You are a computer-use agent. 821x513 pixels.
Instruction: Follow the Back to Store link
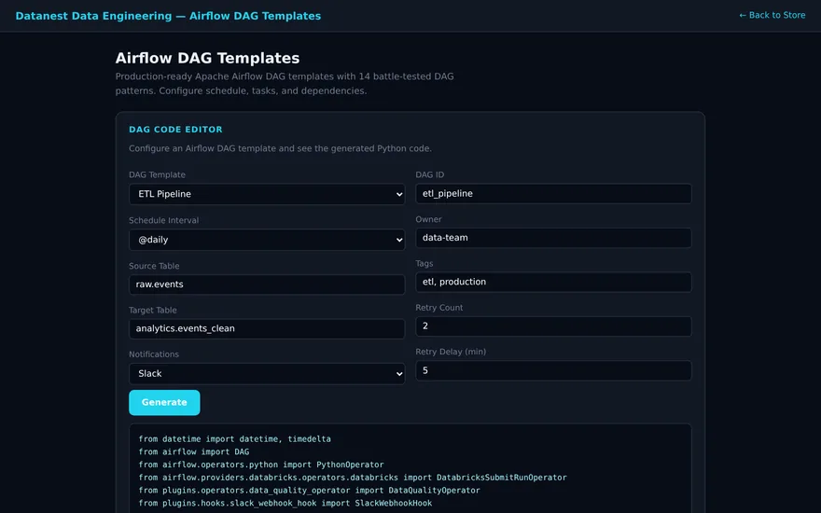[x=772, y=15]
